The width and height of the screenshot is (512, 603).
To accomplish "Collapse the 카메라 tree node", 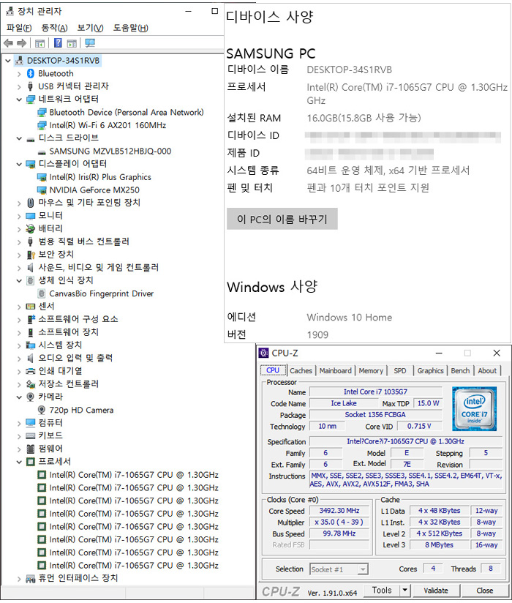I will 19,397.
